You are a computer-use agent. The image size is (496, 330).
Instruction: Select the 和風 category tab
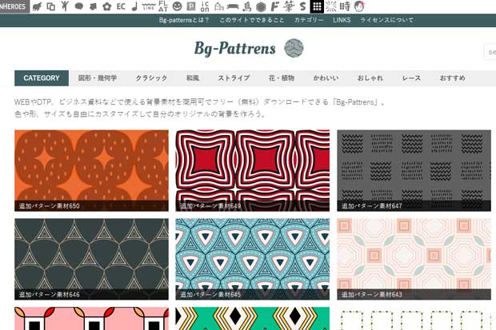(193, 78)
